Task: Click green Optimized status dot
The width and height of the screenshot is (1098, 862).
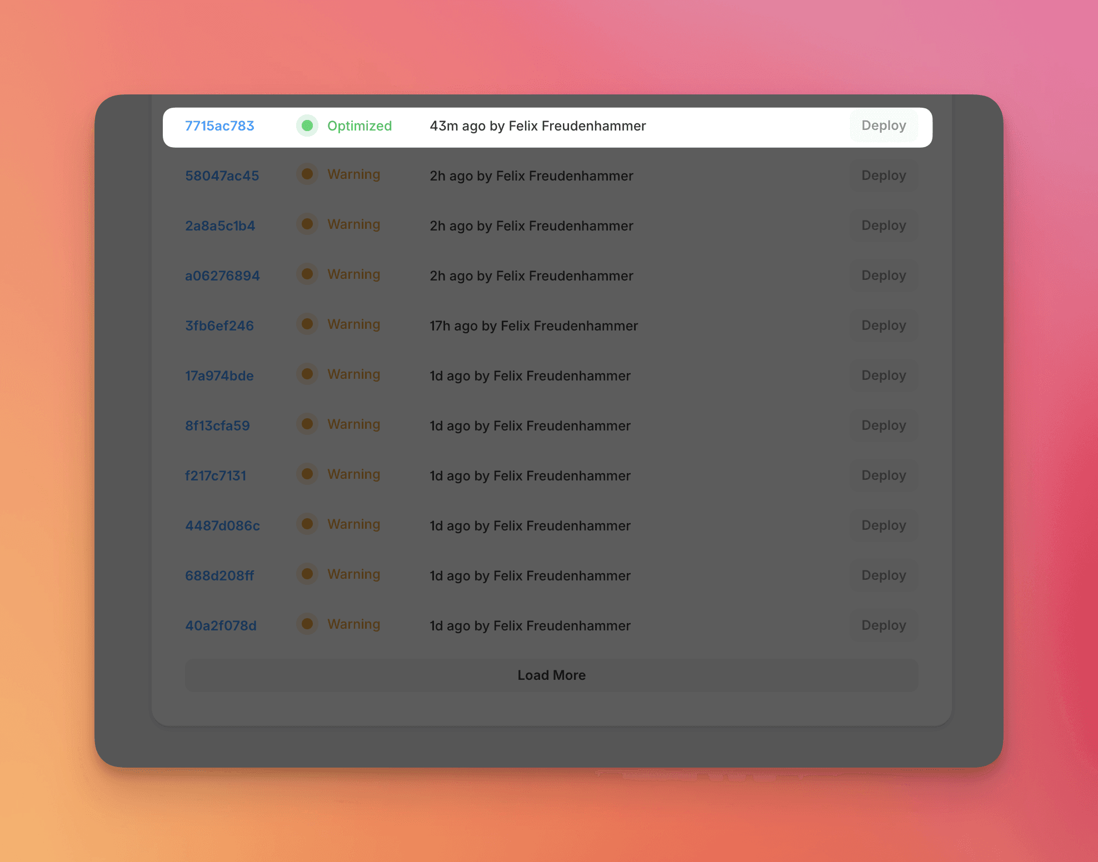Action: tap(307, 126)
